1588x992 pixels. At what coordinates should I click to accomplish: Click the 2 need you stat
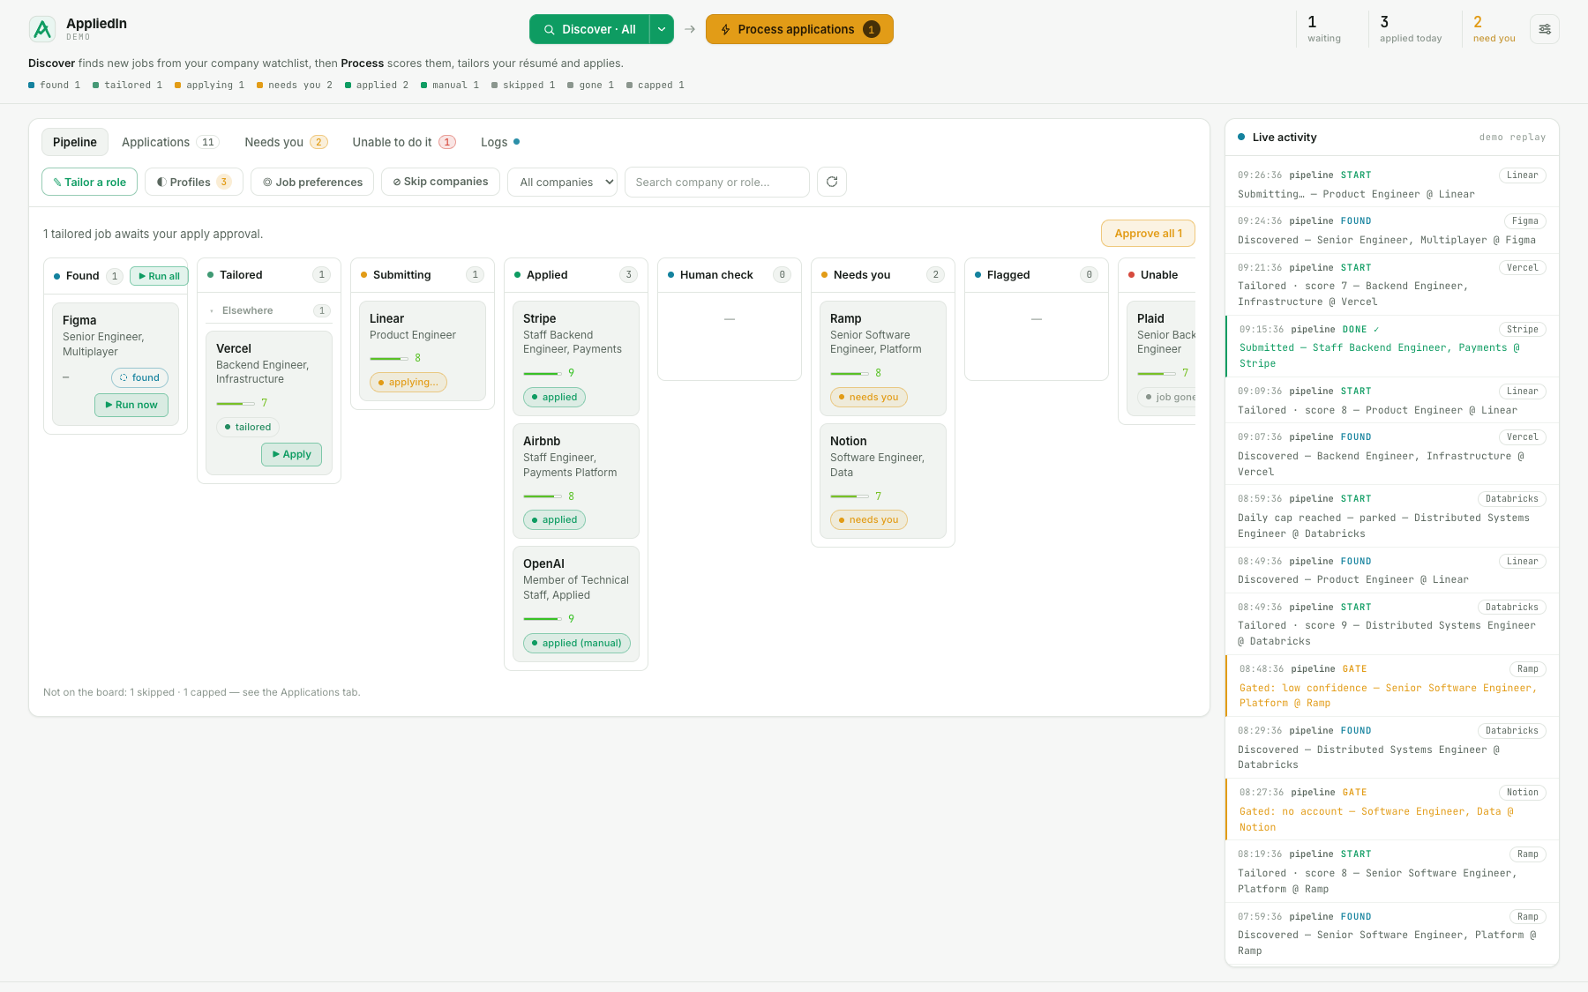(1494, 29)
